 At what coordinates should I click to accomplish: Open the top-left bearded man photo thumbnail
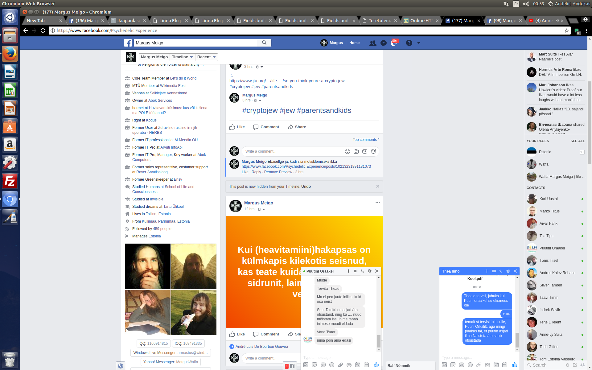148,266
